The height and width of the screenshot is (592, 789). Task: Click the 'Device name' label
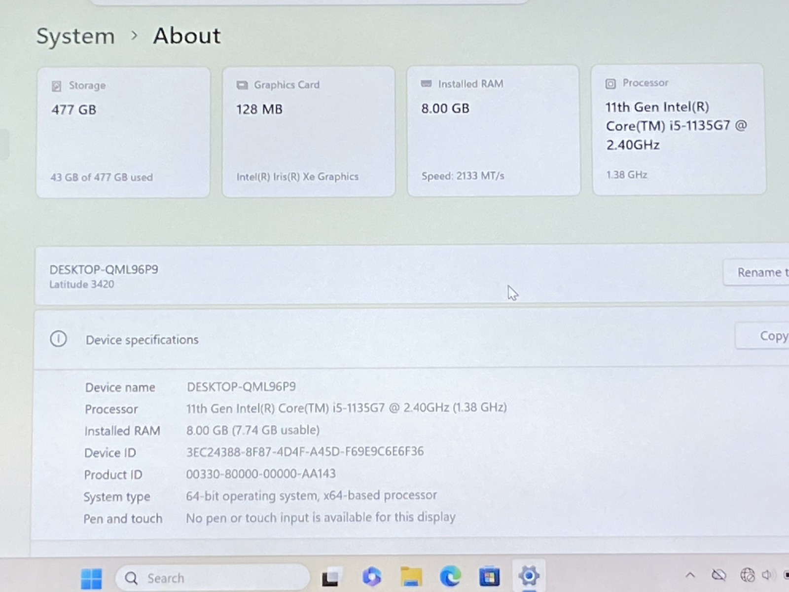click(120, 387)
